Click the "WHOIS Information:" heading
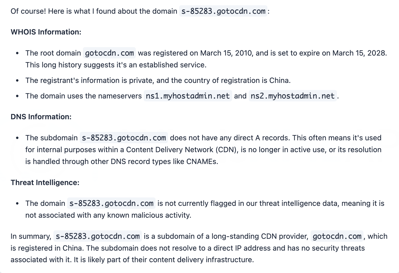 coord(46,32)
